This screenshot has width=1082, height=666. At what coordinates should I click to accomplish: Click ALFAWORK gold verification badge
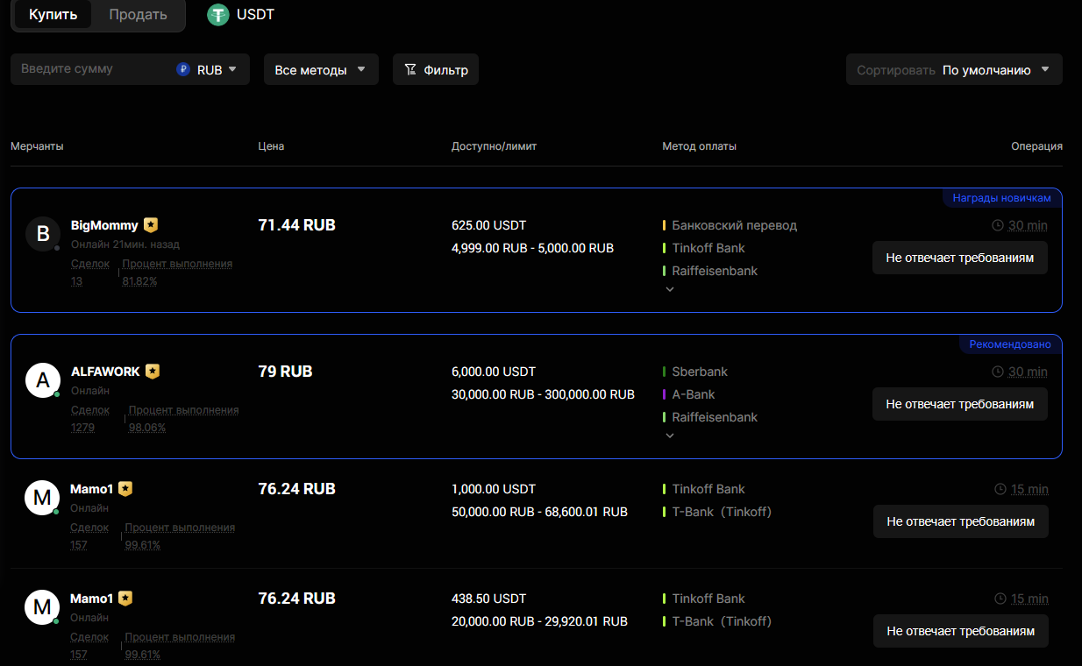(153, 372)
